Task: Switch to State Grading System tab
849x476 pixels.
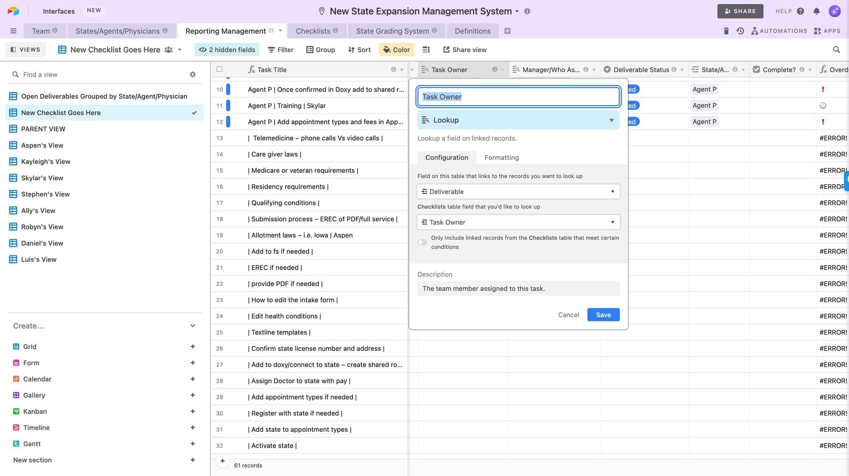Action: [397, 31]
